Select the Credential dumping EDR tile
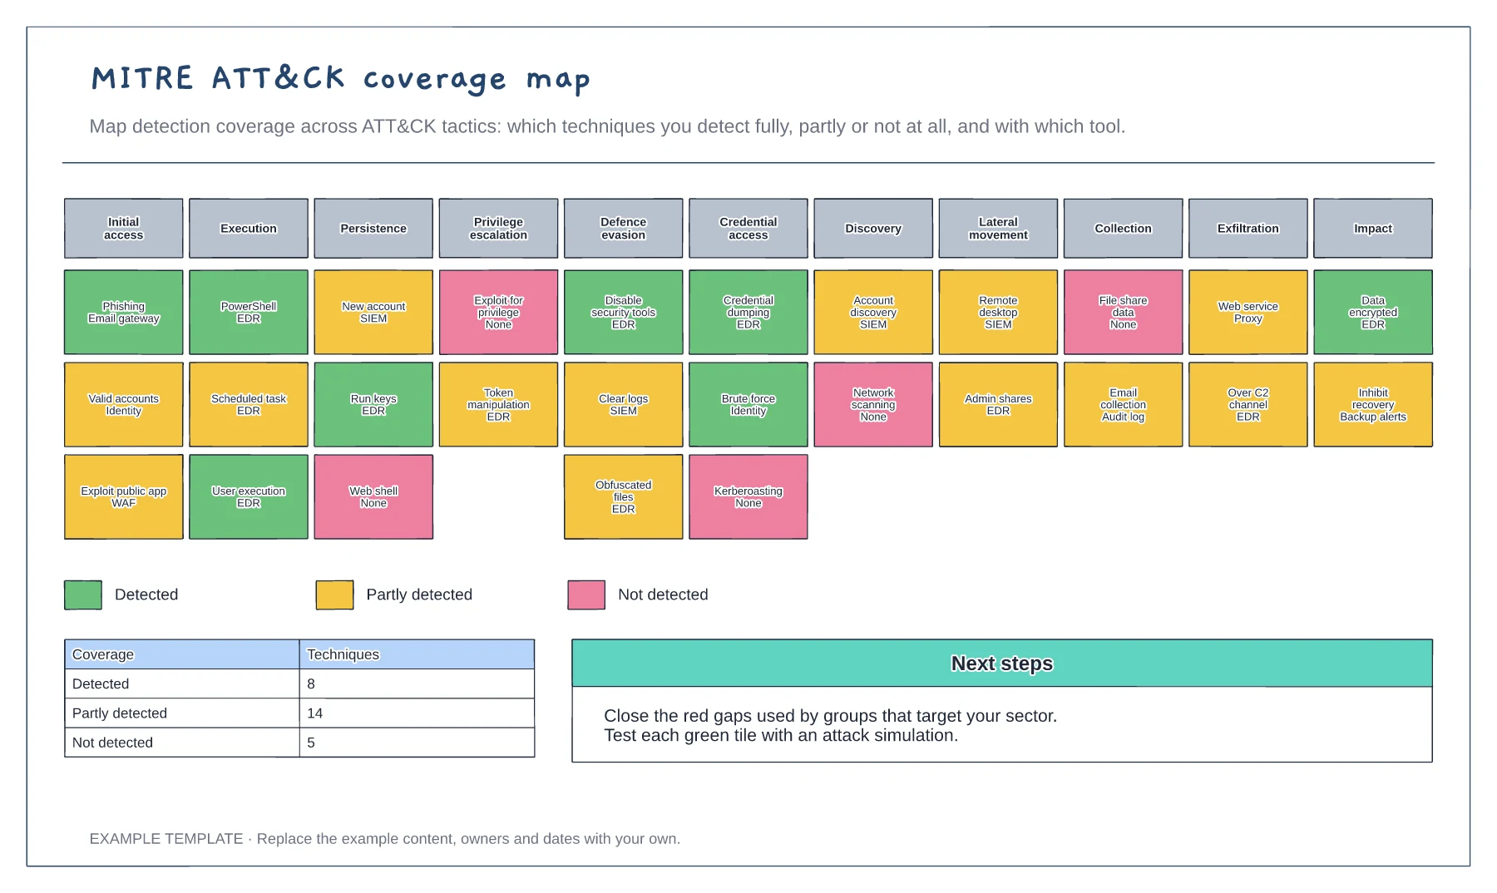 tap(748, 313)
